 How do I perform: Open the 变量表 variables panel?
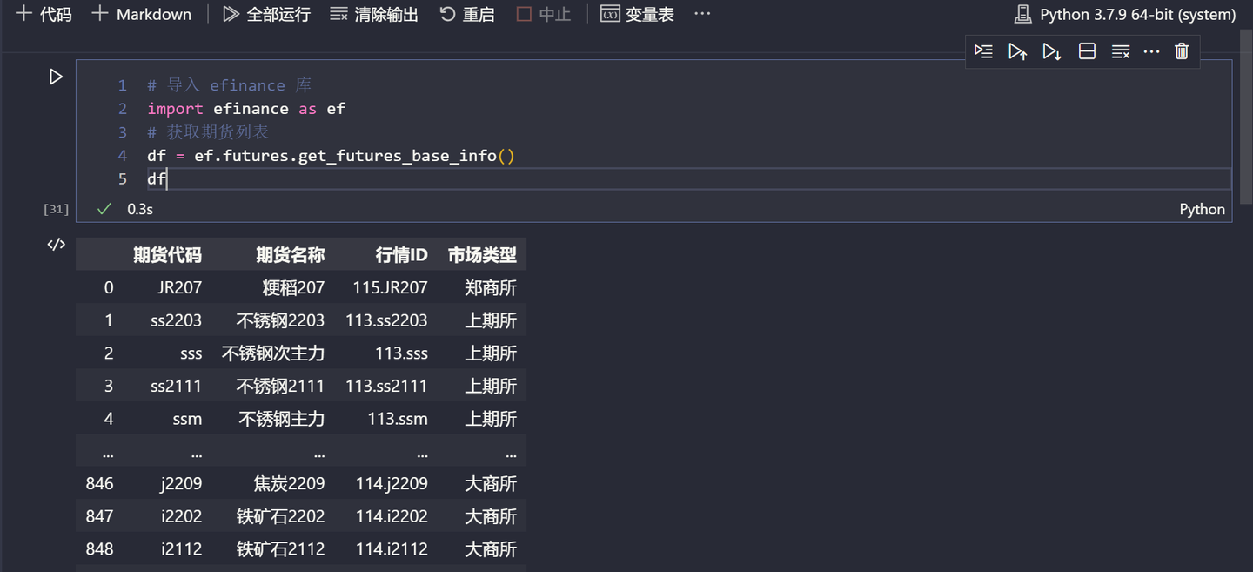[636, 13]
